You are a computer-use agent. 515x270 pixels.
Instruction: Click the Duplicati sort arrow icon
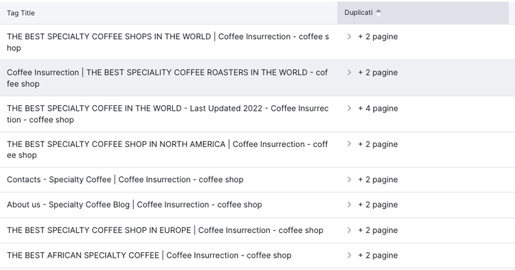point(378,12)
